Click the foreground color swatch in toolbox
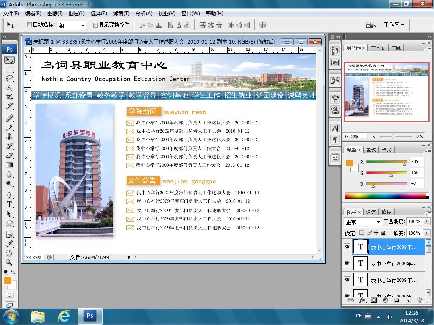 [8, 281]
